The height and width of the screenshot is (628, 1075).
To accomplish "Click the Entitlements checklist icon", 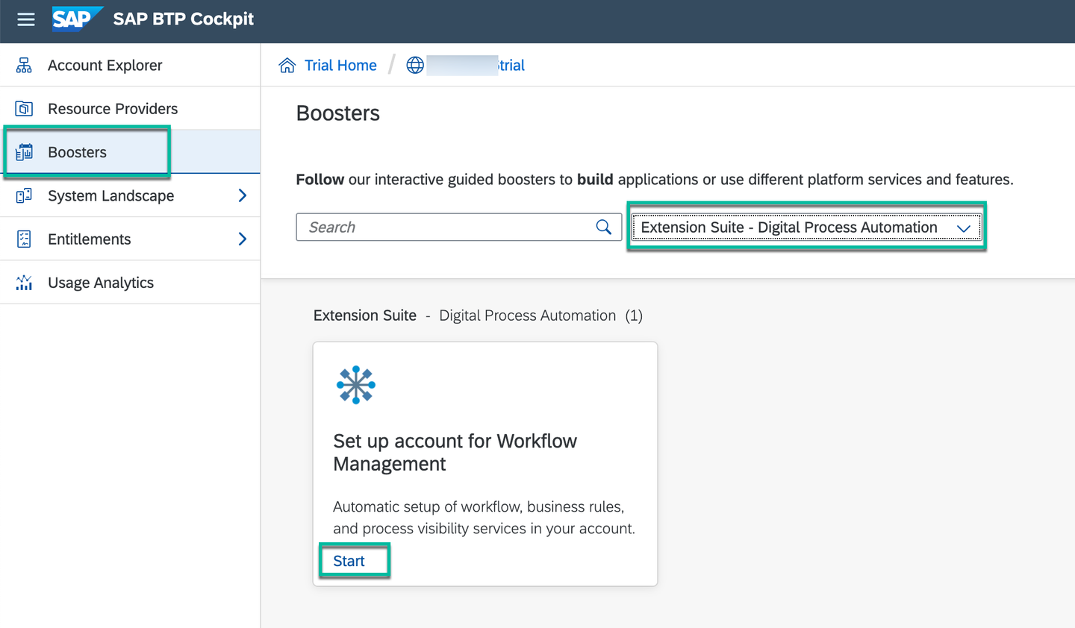I will [x=24, y=239].
